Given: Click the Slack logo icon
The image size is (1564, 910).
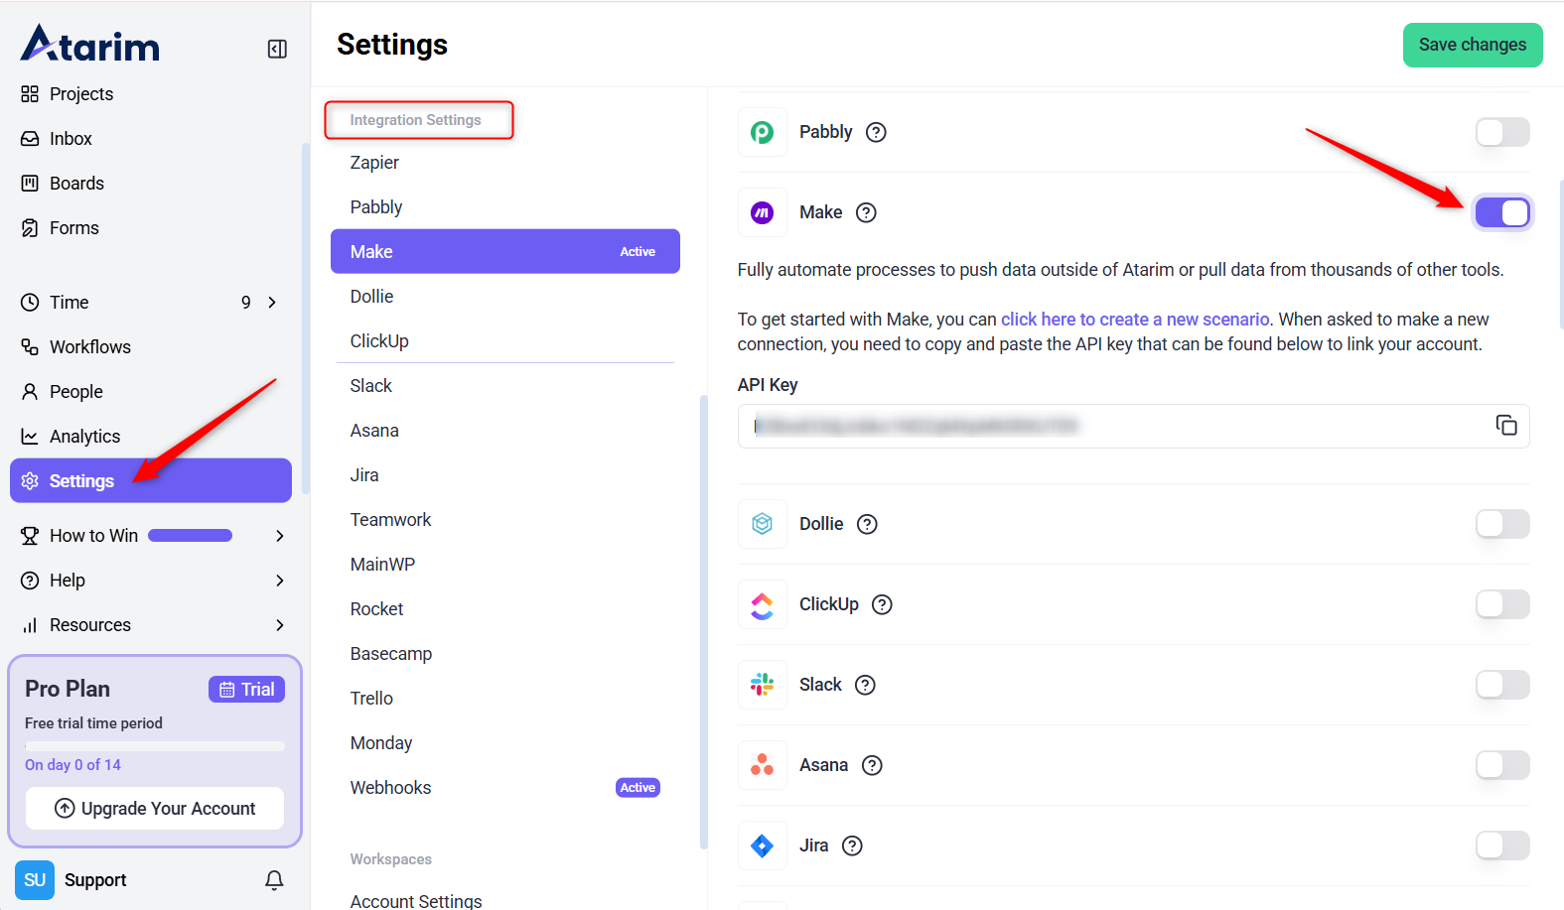Looking at the screenshot, I should point(762,685).
